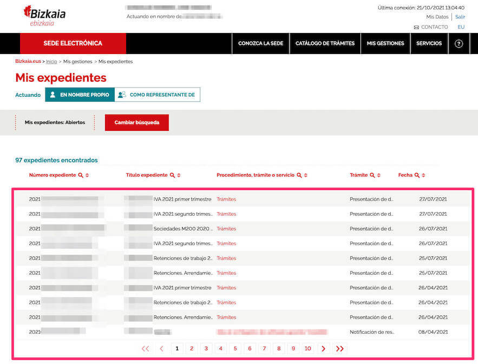Image resolution: width=478 pixels, height=364 pixels.
Task: Go to next page arrow
Action: 323,348
